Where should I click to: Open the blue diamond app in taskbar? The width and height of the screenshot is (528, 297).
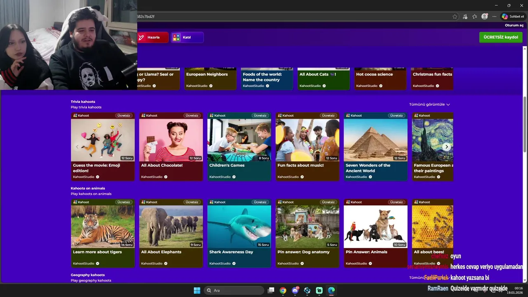(x=307, y=290)
